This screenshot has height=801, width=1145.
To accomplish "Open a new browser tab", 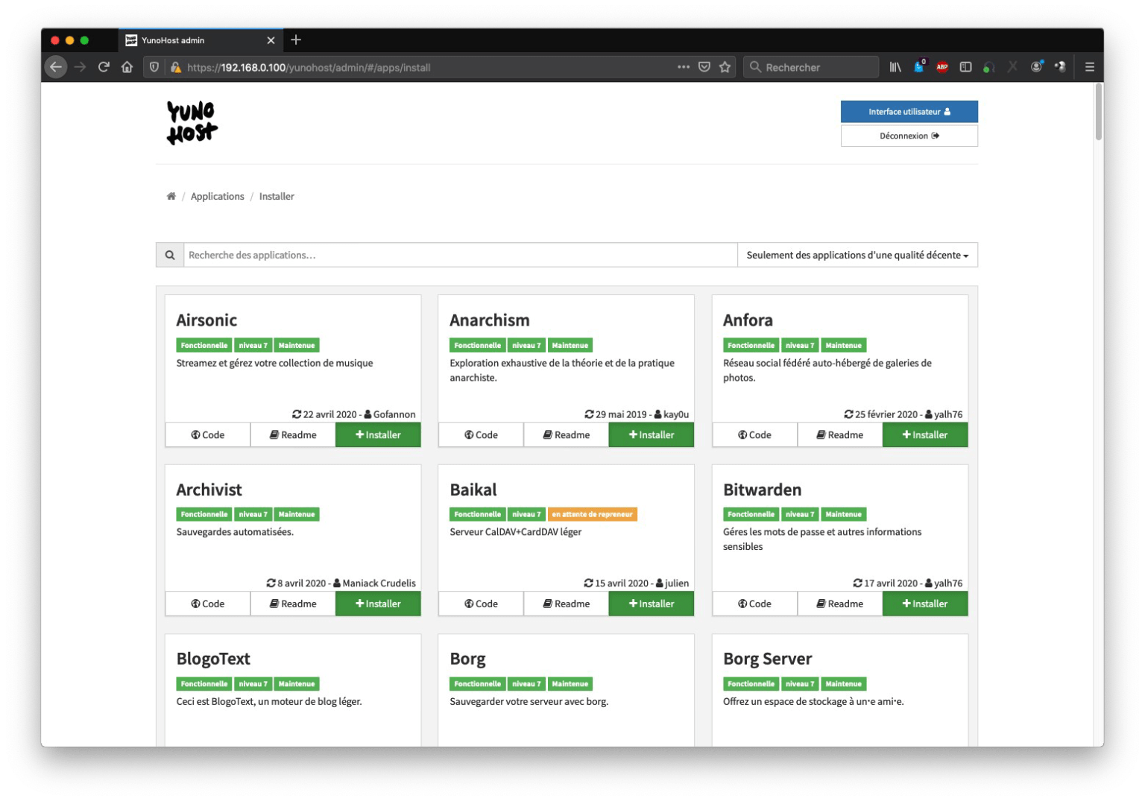I will point(296,40).
